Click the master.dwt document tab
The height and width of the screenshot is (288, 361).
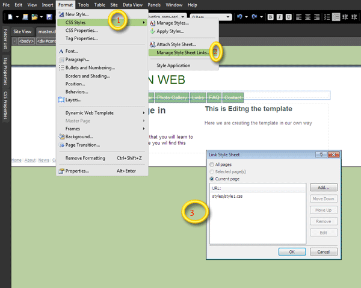click(x=47, y=31)
